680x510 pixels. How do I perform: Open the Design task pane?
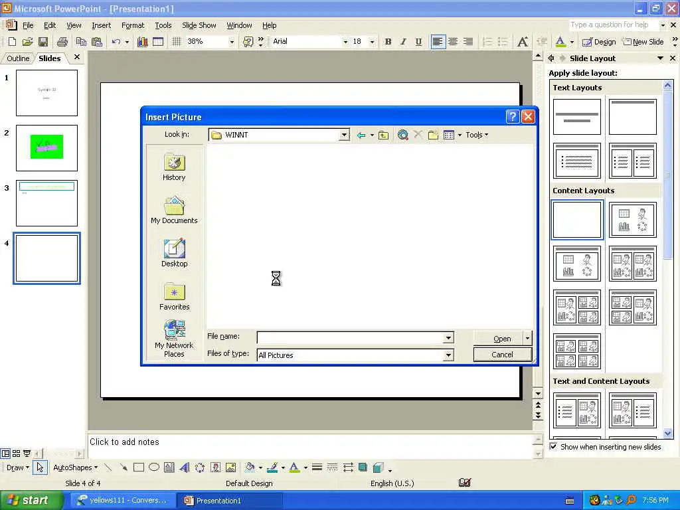tap(599, 42)
